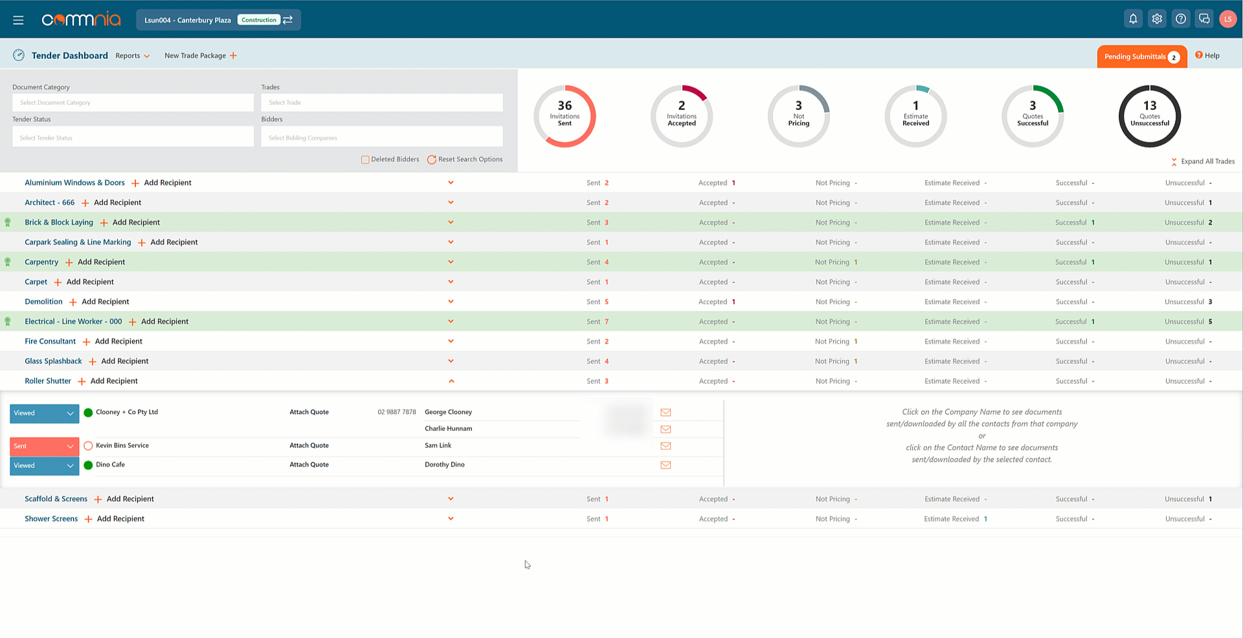1243x638 pixels.
Task: Click the email envelope next to George Clooney
Action: (666, 412)
